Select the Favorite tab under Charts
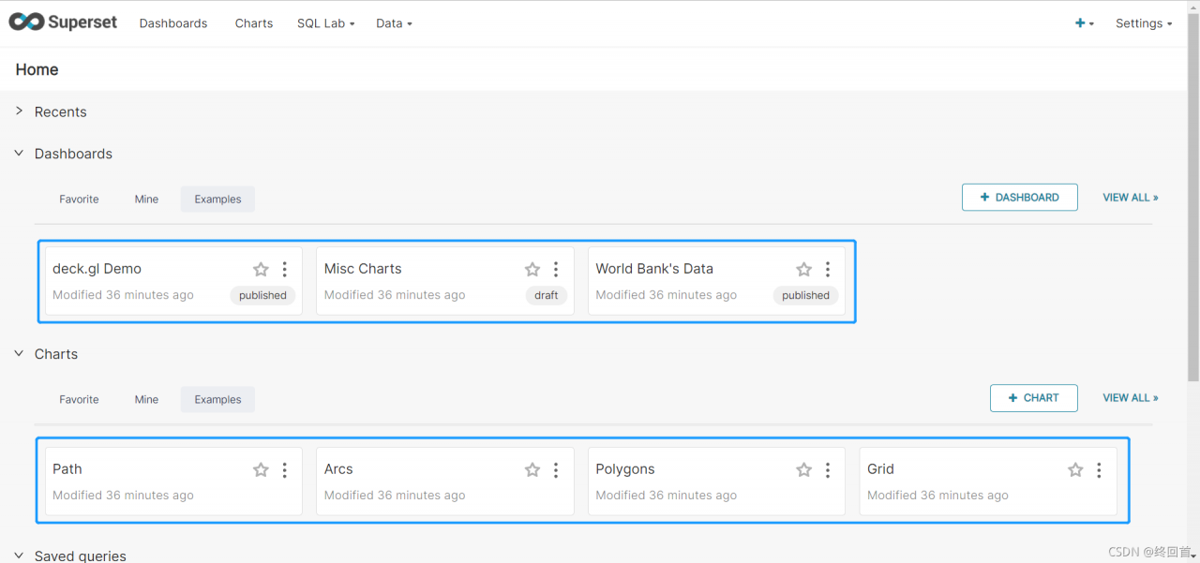 coord(79,399)
